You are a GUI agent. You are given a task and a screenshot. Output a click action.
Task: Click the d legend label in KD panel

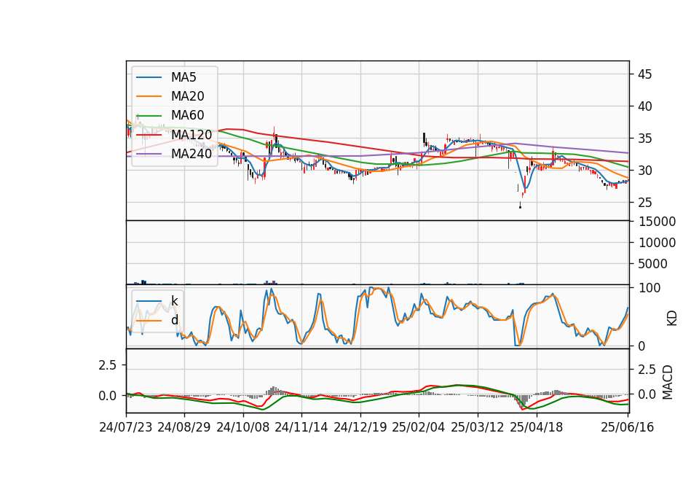pos(174,320)
